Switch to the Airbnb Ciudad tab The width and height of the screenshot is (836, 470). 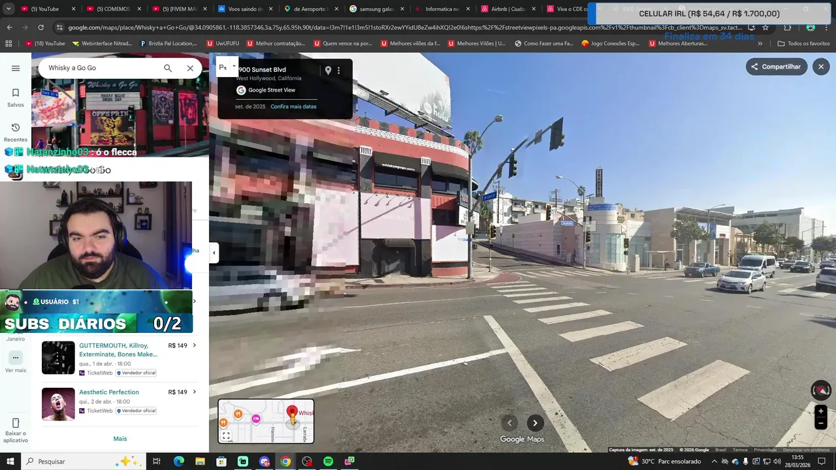(x=507, y=9)
